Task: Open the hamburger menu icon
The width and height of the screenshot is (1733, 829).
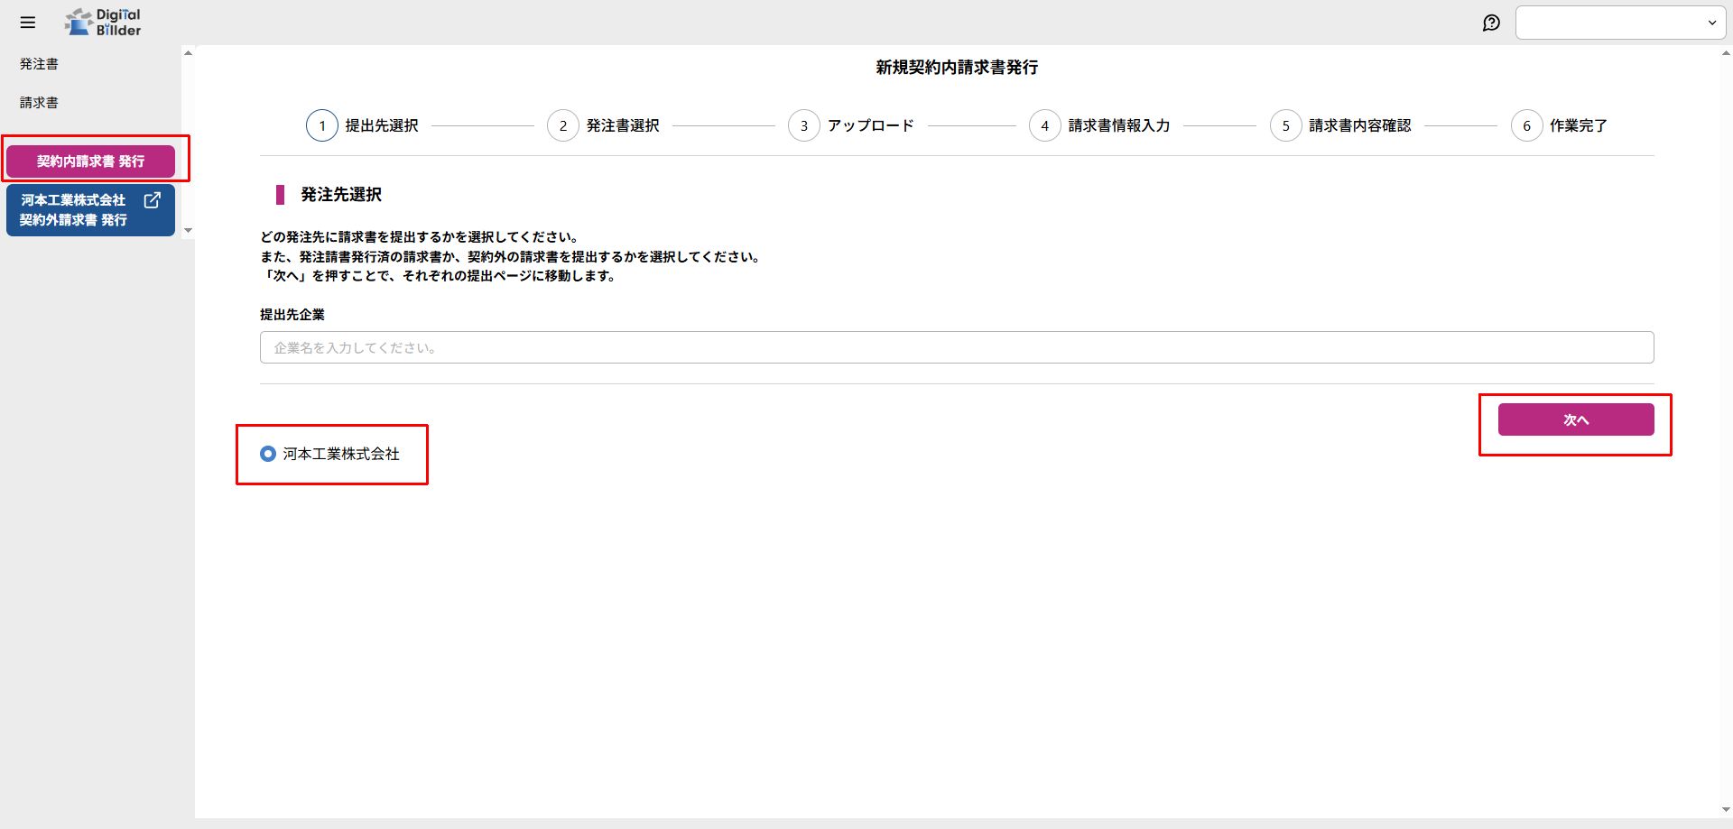Action: pos(28,23)
